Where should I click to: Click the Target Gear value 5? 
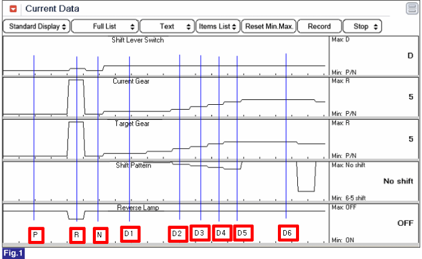[411, 139]
